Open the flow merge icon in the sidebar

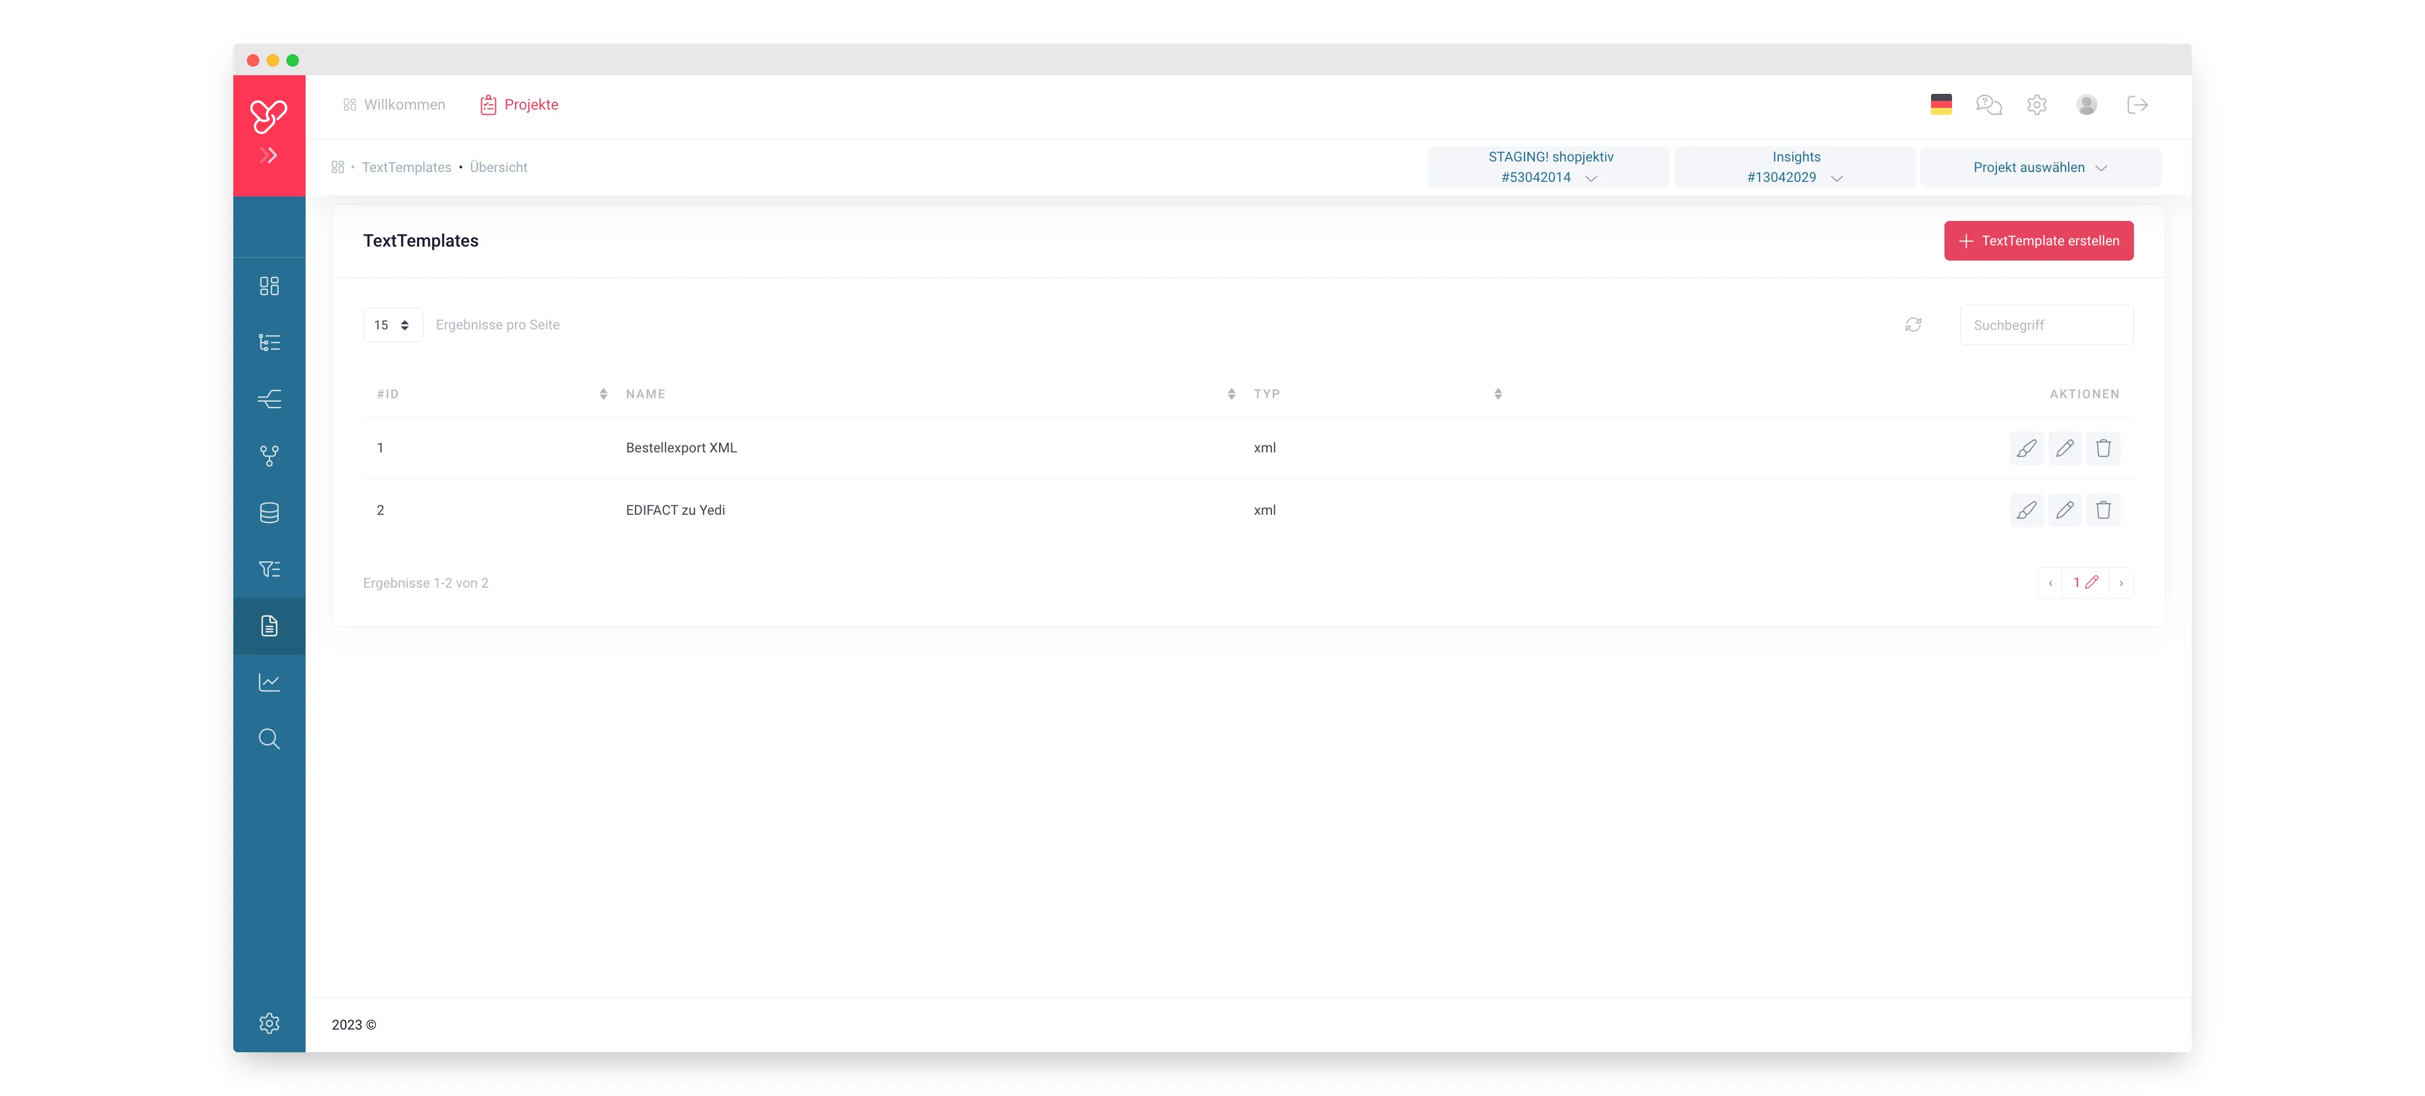[x=269, y=399]
